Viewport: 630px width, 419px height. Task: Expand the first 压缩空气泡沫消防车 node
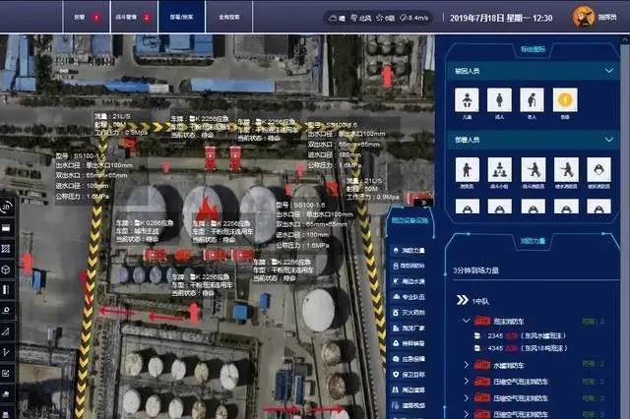[x=466, y=381]
